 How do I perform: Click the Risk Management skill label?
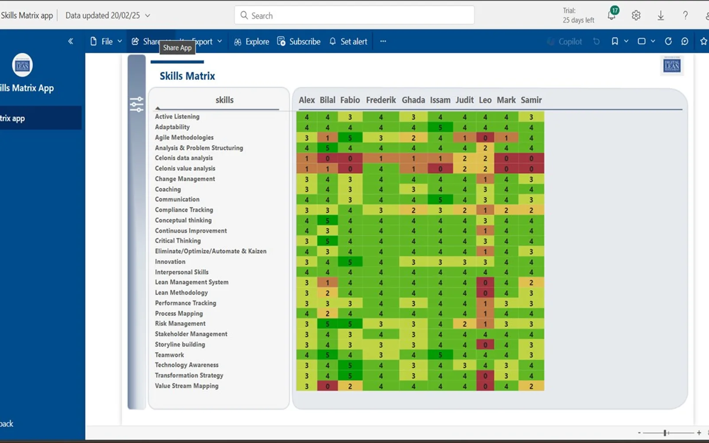(180, 323)
